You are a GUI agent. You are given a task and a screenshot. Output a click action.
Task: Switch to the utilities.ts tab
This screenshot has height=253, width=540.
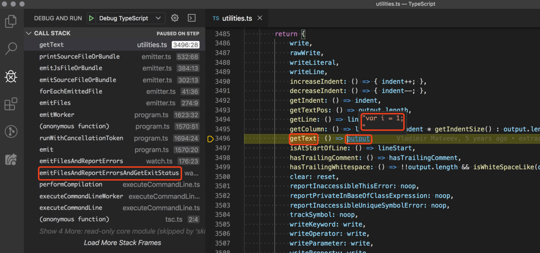[x=237, y=18]
